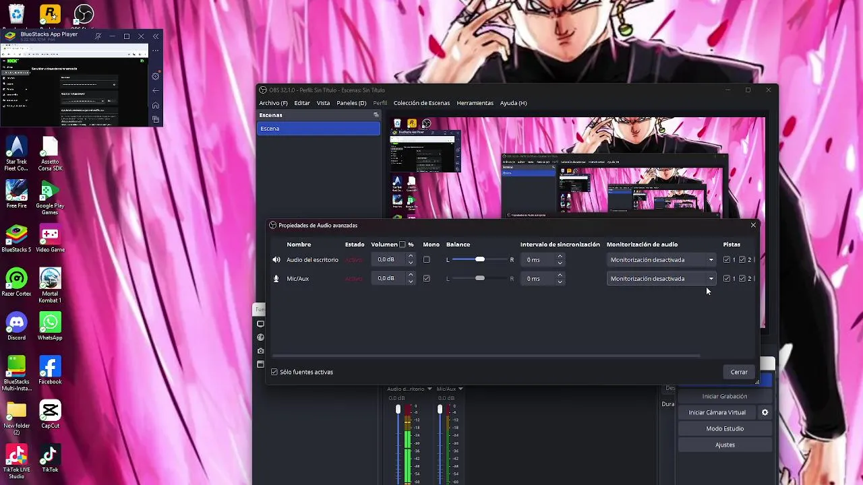This screenshot has width=863, height=485.
Task: Toggle track 2 for Audio del escritorio
Action: (x=742, y=260)
